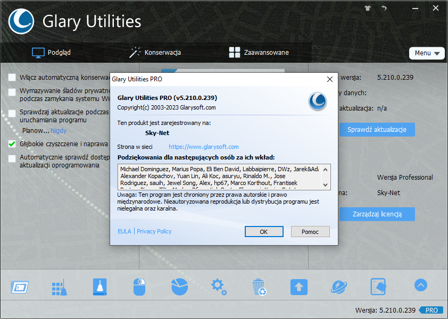Open the EULA link
This screenshot has height=319, width=448.
(x=125, y=231)
